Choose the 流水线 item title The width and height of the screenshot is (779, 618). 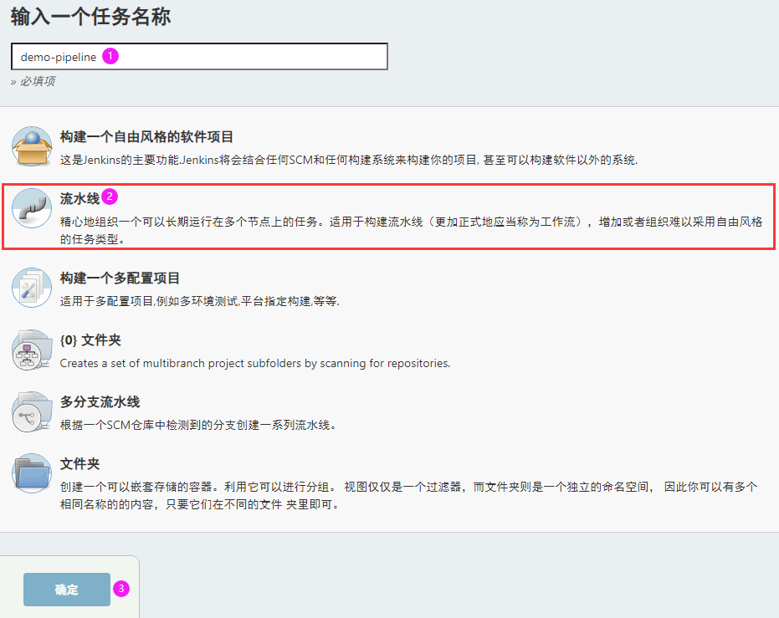coord(80,198)
